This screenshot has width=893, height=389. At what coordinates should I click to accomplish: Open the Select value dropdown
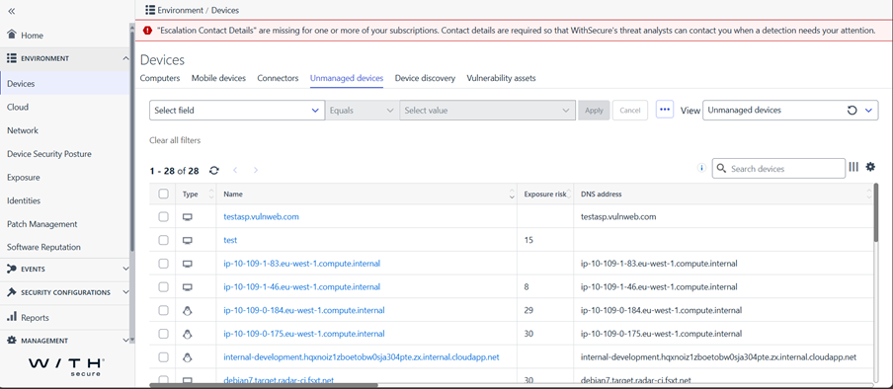(x=488, y=111)
